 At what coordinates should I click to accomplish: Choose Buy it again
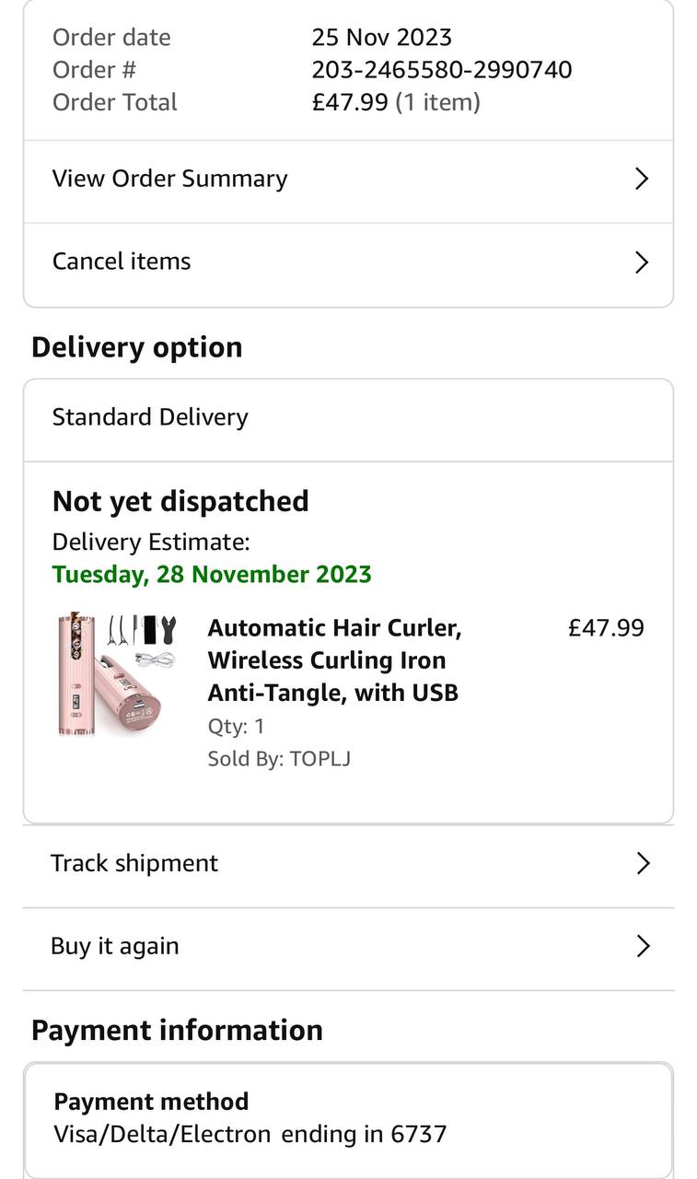pyautogui.click(x=348, y=946)
